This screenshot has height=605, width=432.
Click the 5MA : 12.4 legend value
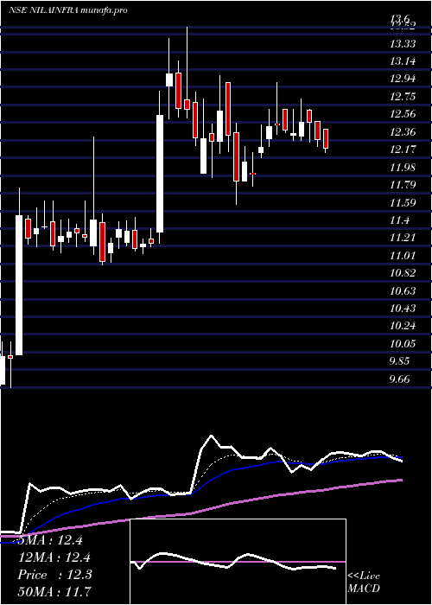point(50,541)
